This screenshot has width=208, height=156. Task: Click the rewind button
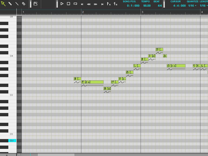89,4
